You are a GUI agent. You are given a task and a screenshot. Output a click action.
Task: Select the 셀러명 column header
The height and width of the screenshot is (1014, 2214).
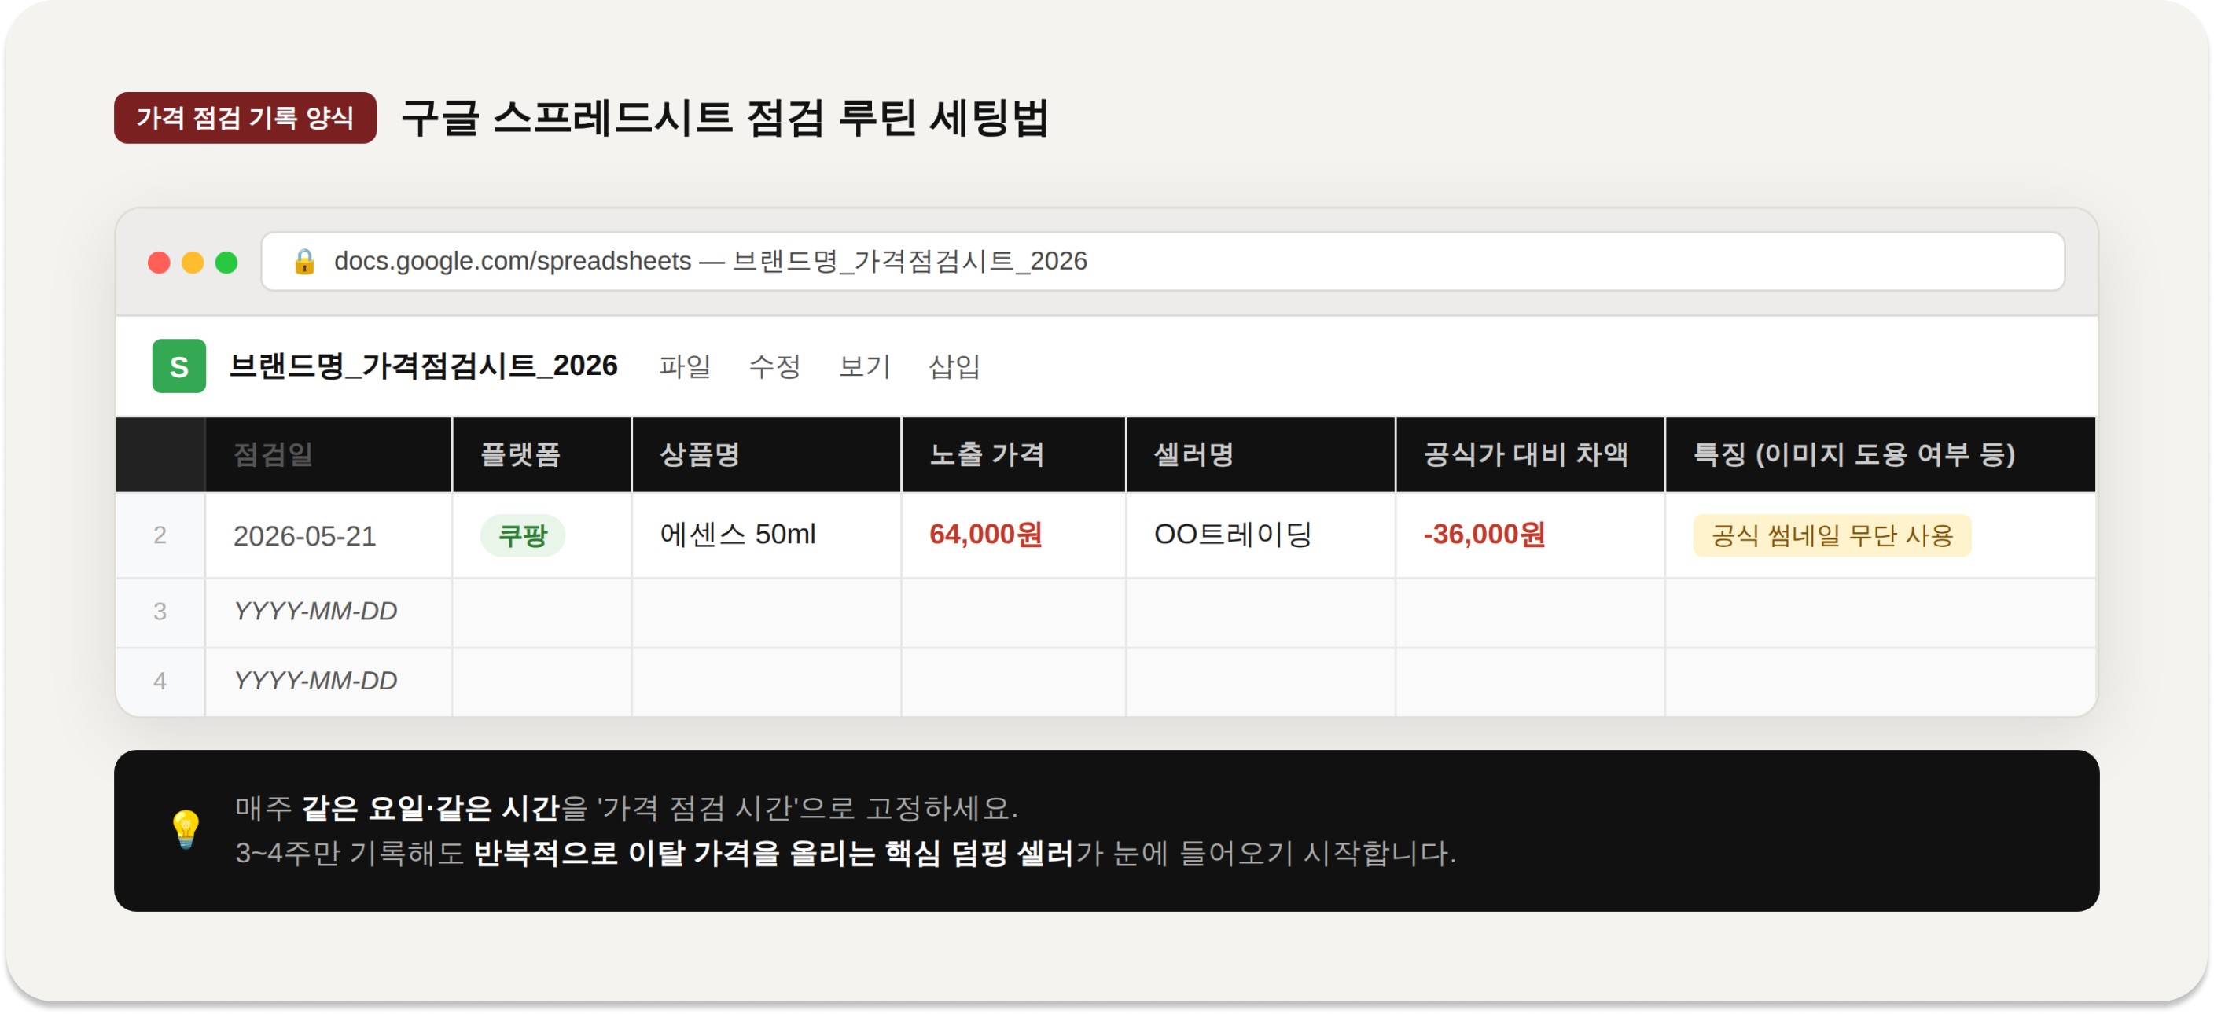[x=1260, y=454]
